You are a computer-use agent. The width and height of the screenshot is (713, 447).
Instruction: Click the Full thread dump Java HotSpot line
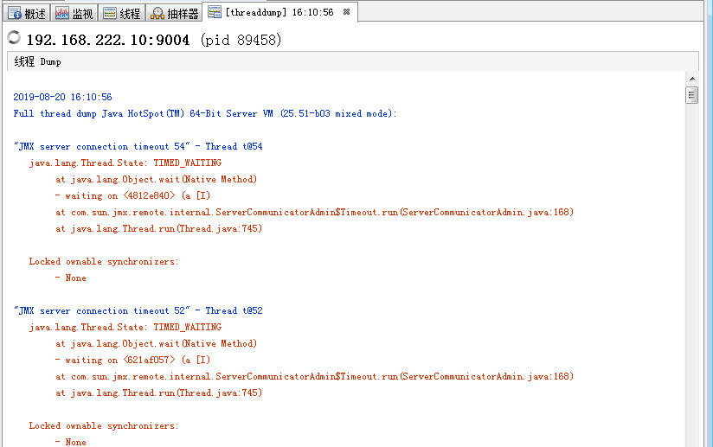click(204, 113)
